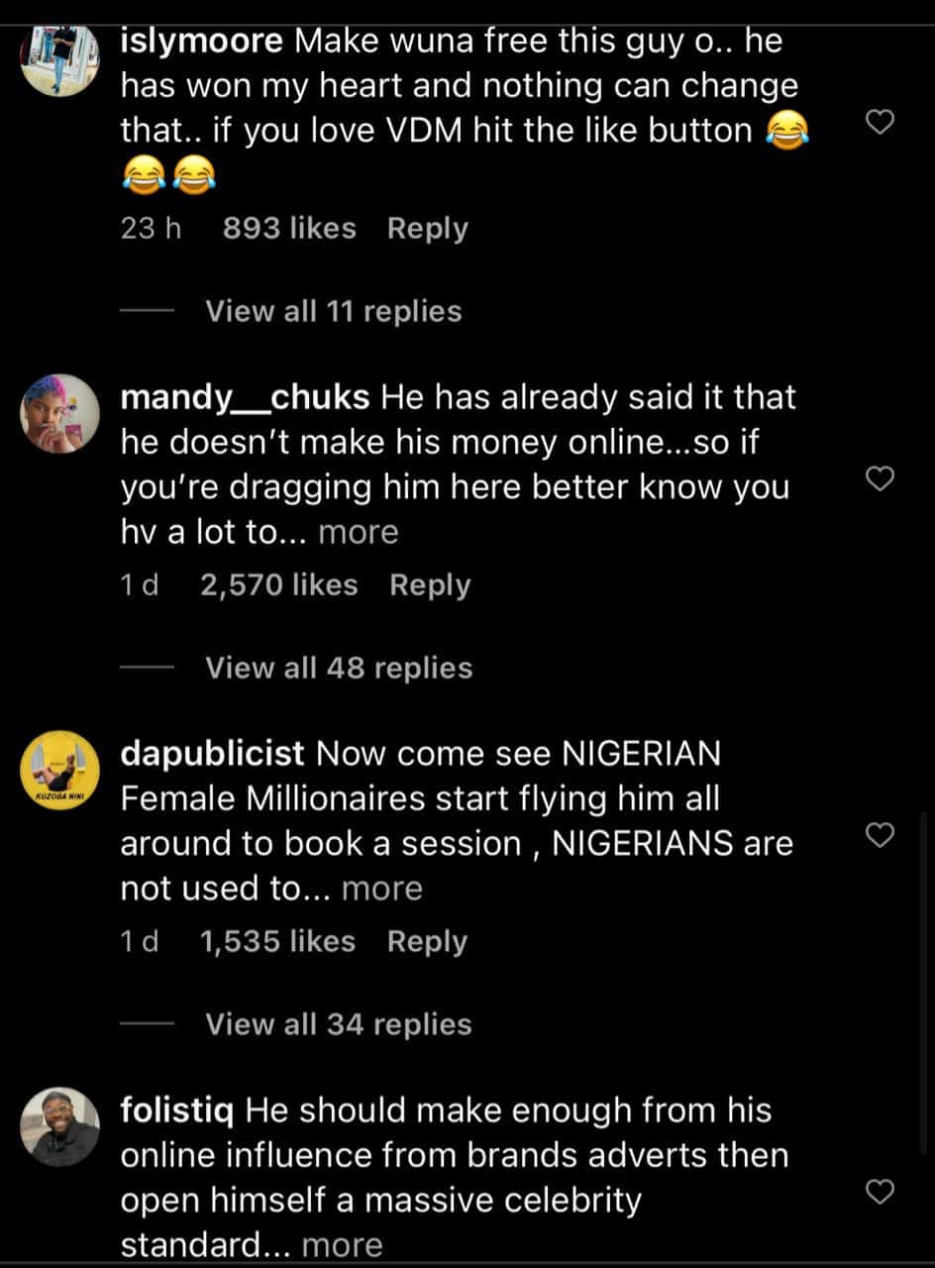Open the 2,570 likes list
The image size is (935, 1268).
[278, 584]
